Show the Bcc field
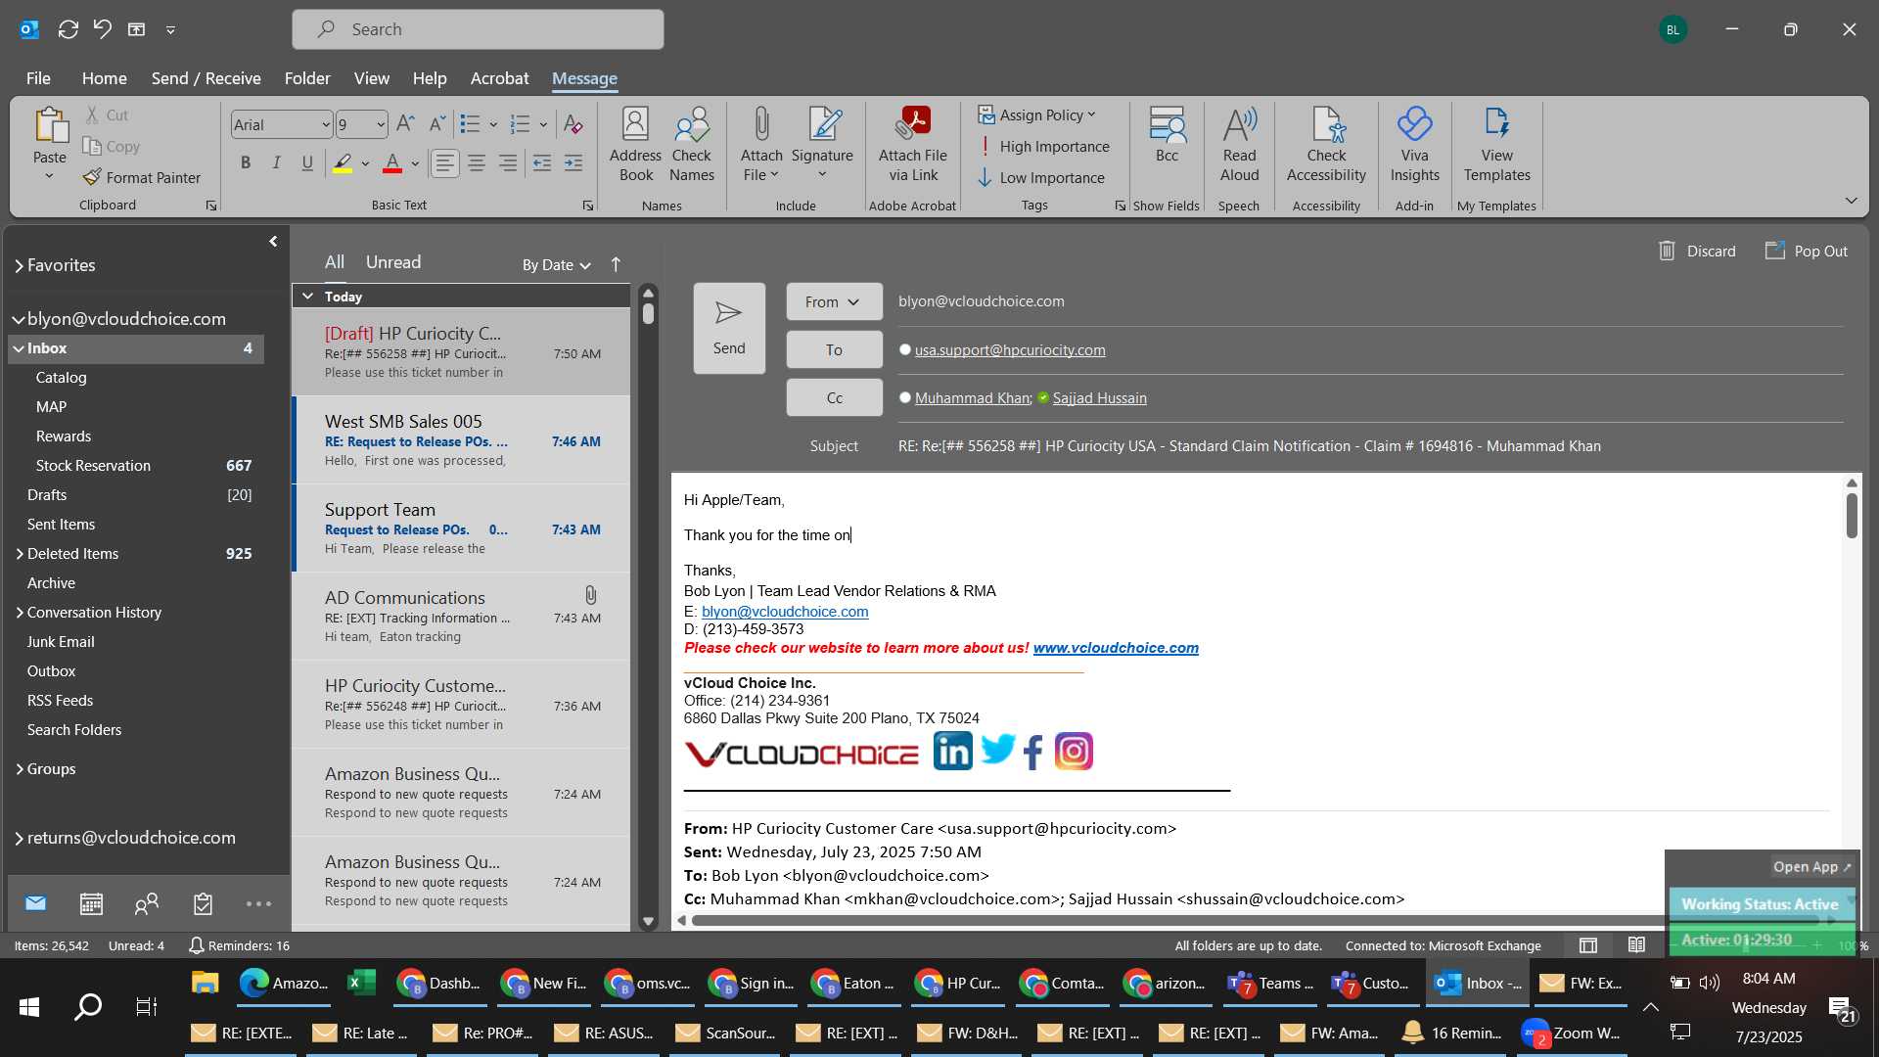Image resolution: width=1879 pixels, height=1057 pixels. pos(1167,135)
